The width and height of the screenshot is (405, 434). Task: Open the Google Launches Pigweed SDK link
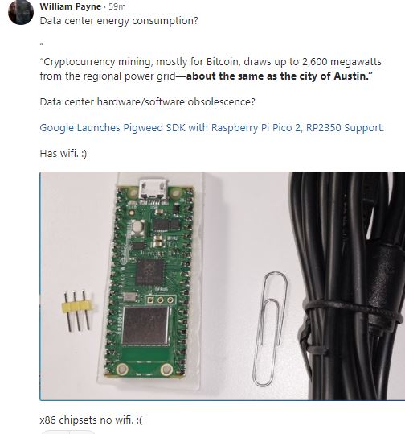coord(212,127)
